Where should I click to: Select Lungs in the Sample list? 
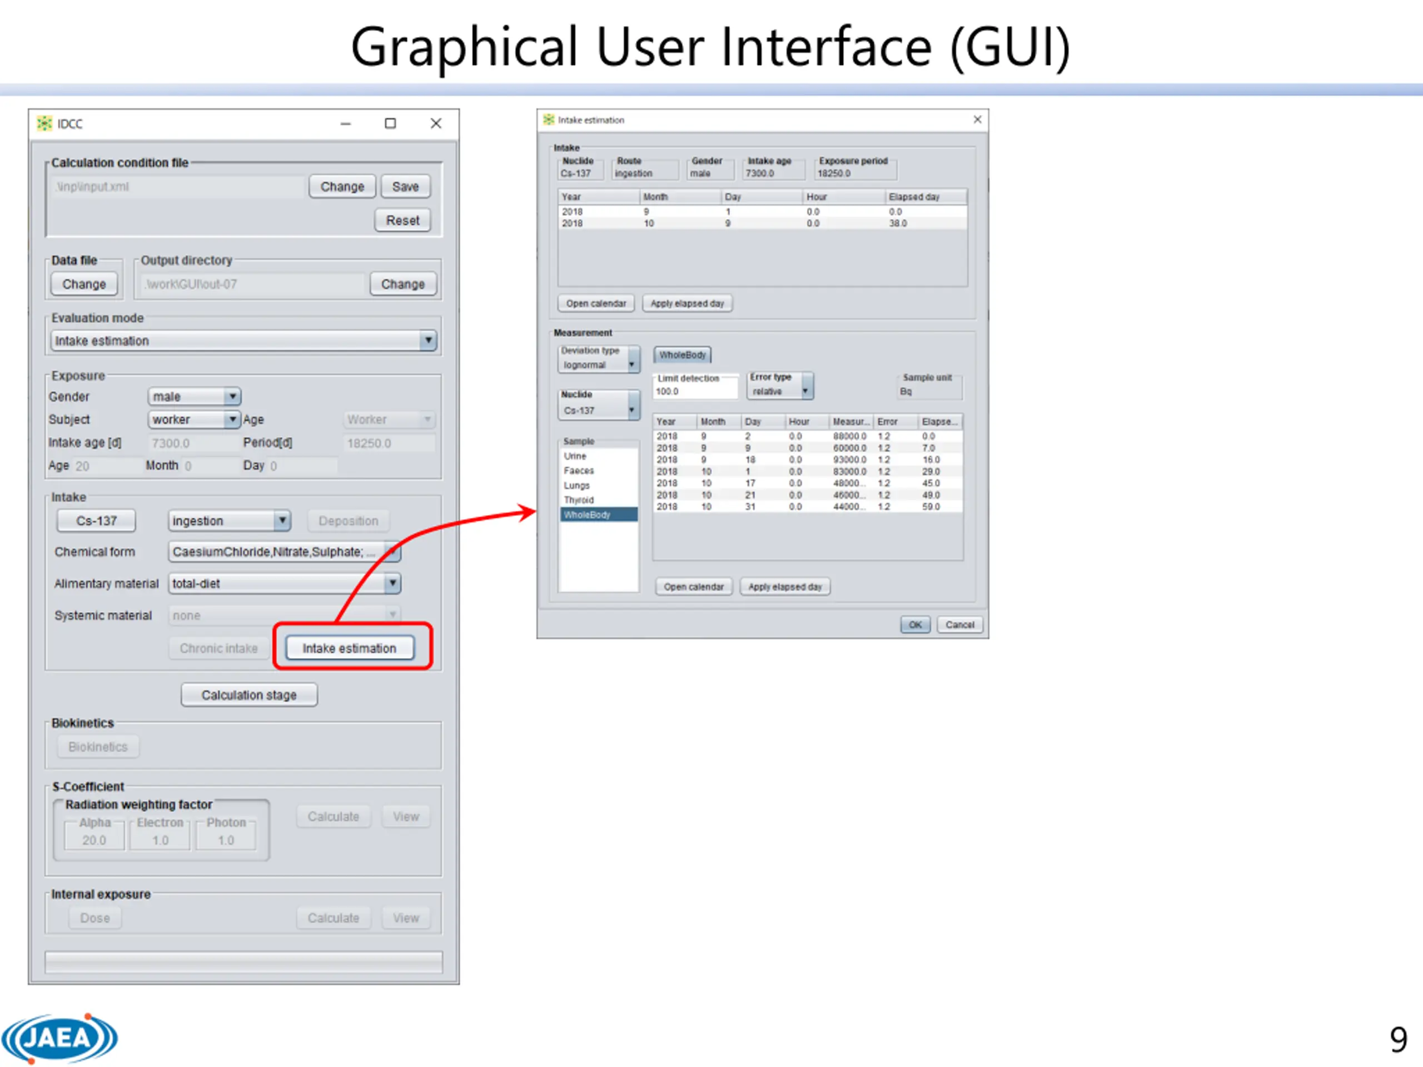click(x=598, y=486)
